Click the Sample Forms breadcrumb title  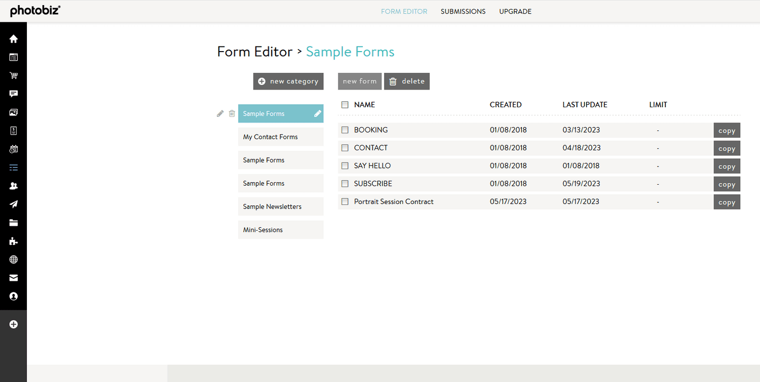[350, 52]
